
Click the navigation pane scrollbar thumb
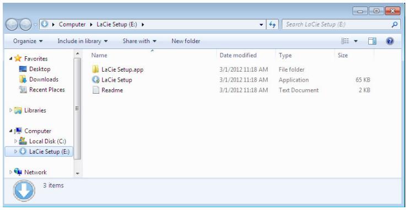(77, 109)
